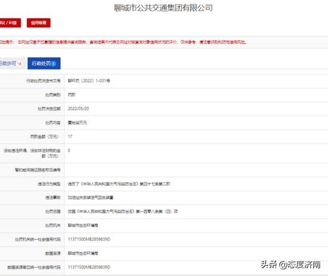328x276 pixels.
Task: Click the 暂扣或吊销证照名称及编号 label
Action: (x=38, y=170)
